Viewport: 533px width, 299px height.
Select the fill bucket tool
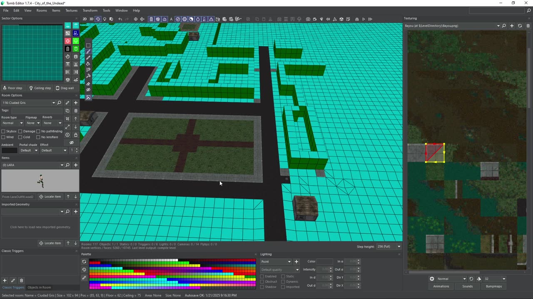tap(88, 64)
